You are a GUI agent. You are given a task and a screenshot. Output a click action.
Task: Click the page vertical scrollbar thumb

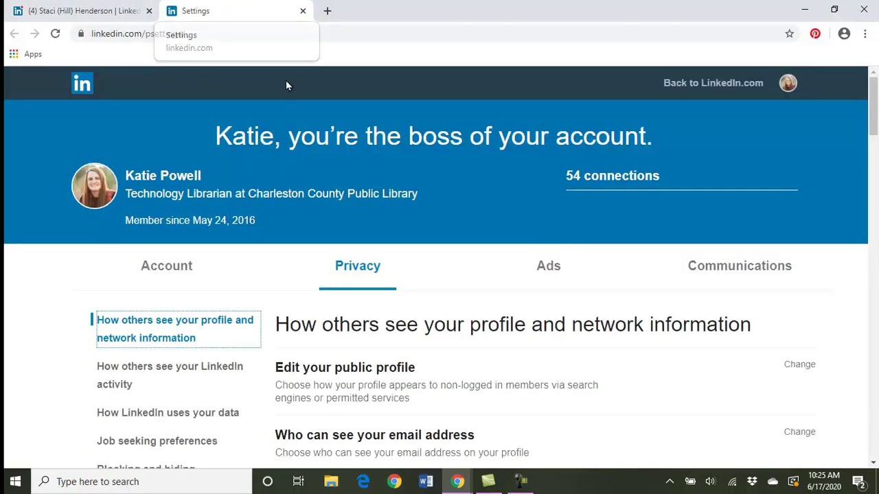[x=874, y=106]
